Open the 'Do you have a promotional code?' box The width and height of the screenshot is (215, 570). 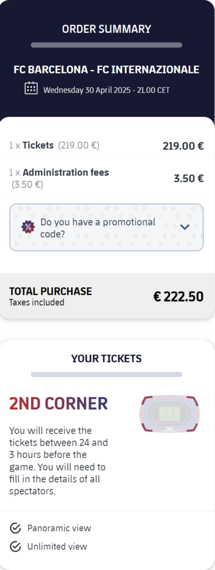click(x=106, y=227)
